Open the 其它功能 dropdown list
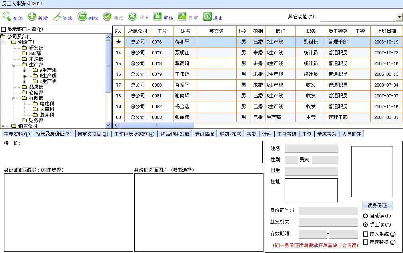The height and width of the screenshot is (253, 403). [x=399, y=17]
